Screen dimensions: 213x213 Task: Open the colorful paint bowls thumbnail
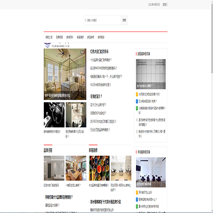click(x=99, y=168)
